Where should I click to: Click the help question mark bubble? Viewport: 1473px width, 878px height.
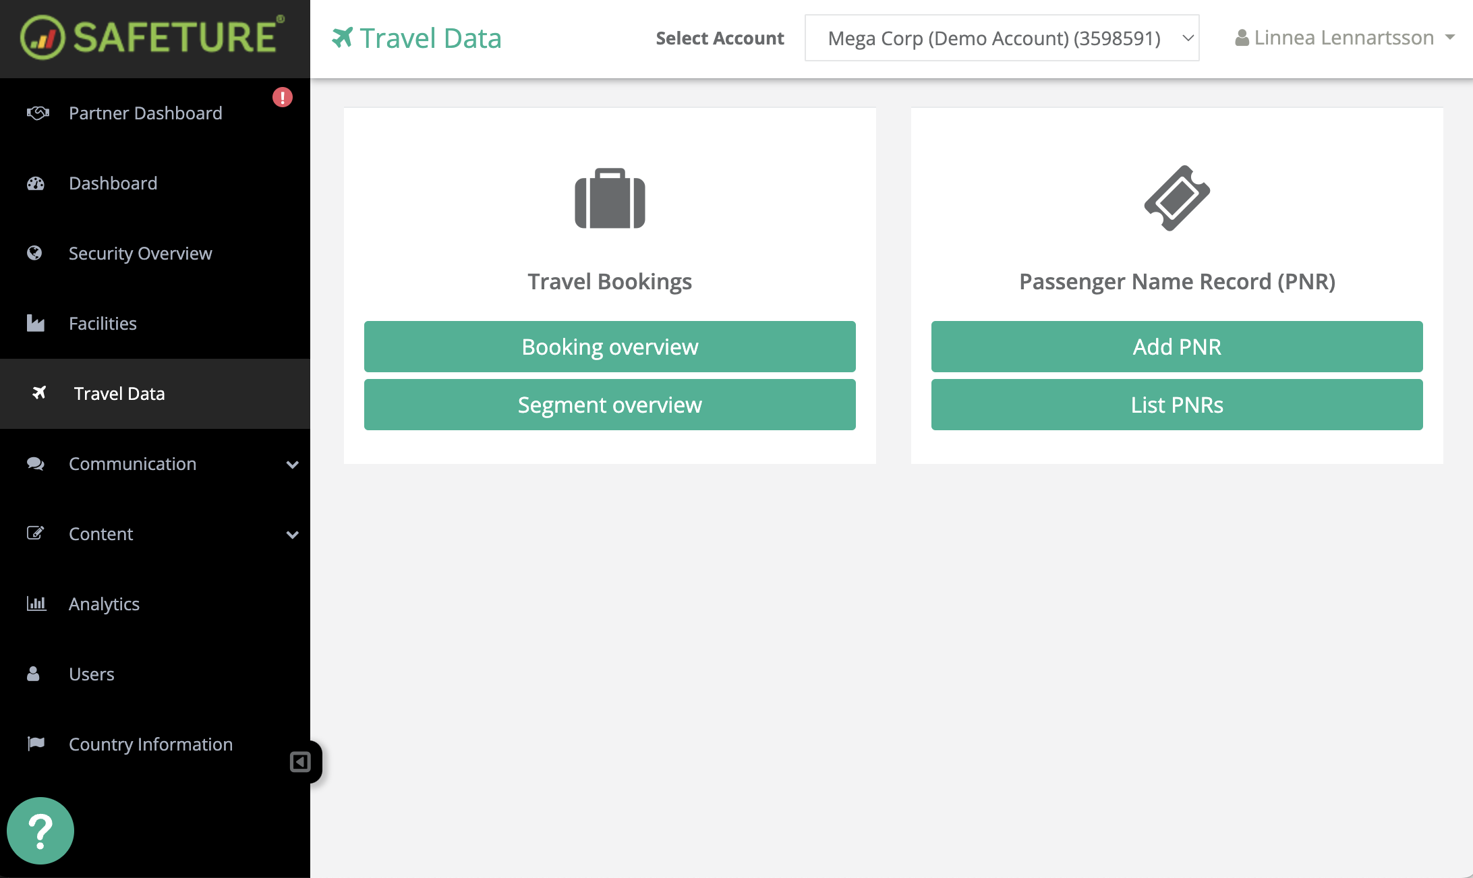coord(40,830)
